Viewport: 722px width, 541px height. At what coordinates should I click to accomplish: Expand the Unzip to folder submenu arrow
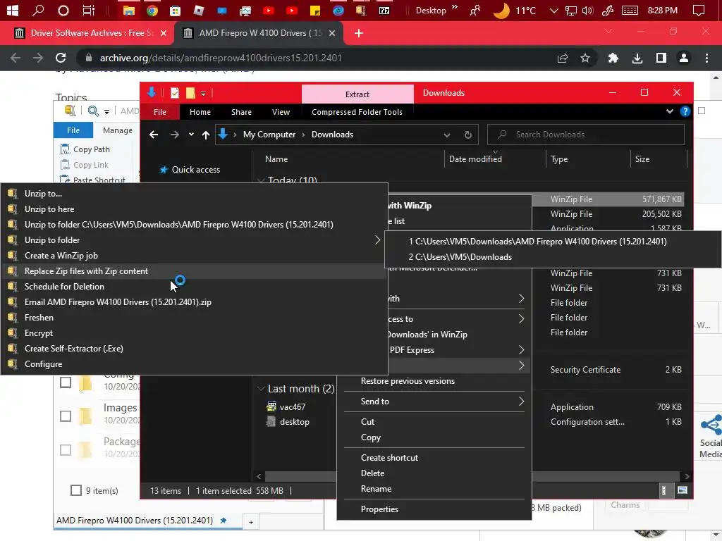[x=377, y=240]
